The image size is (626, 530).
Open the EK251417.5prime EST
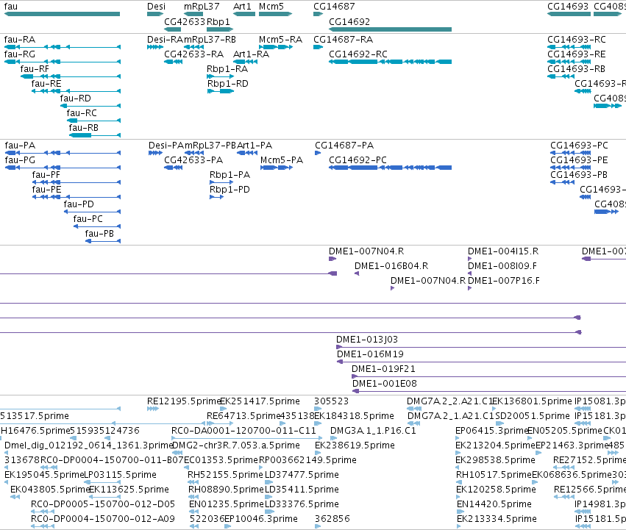[x=224, y=409]
